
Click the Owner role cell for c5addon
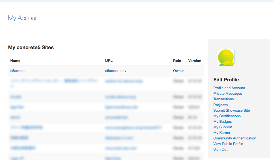point(178,71)
